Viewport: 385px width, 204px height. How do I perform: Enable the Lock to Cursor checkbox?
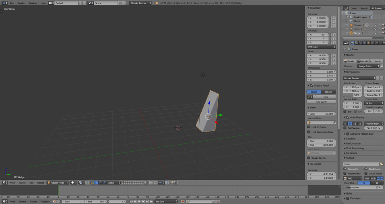(x=309, y=127)
